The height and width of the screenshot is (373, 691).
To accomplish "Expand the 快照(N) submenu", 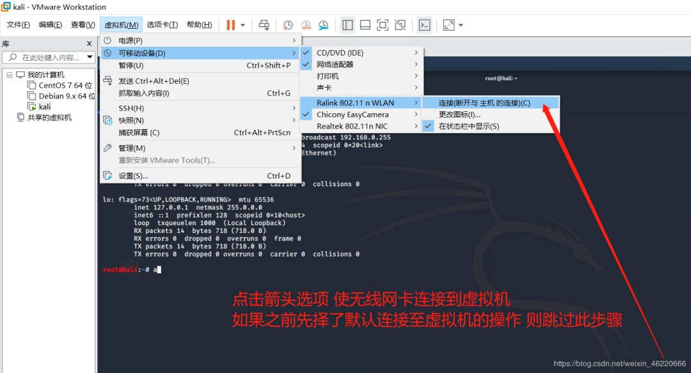I will click(200, 120).
